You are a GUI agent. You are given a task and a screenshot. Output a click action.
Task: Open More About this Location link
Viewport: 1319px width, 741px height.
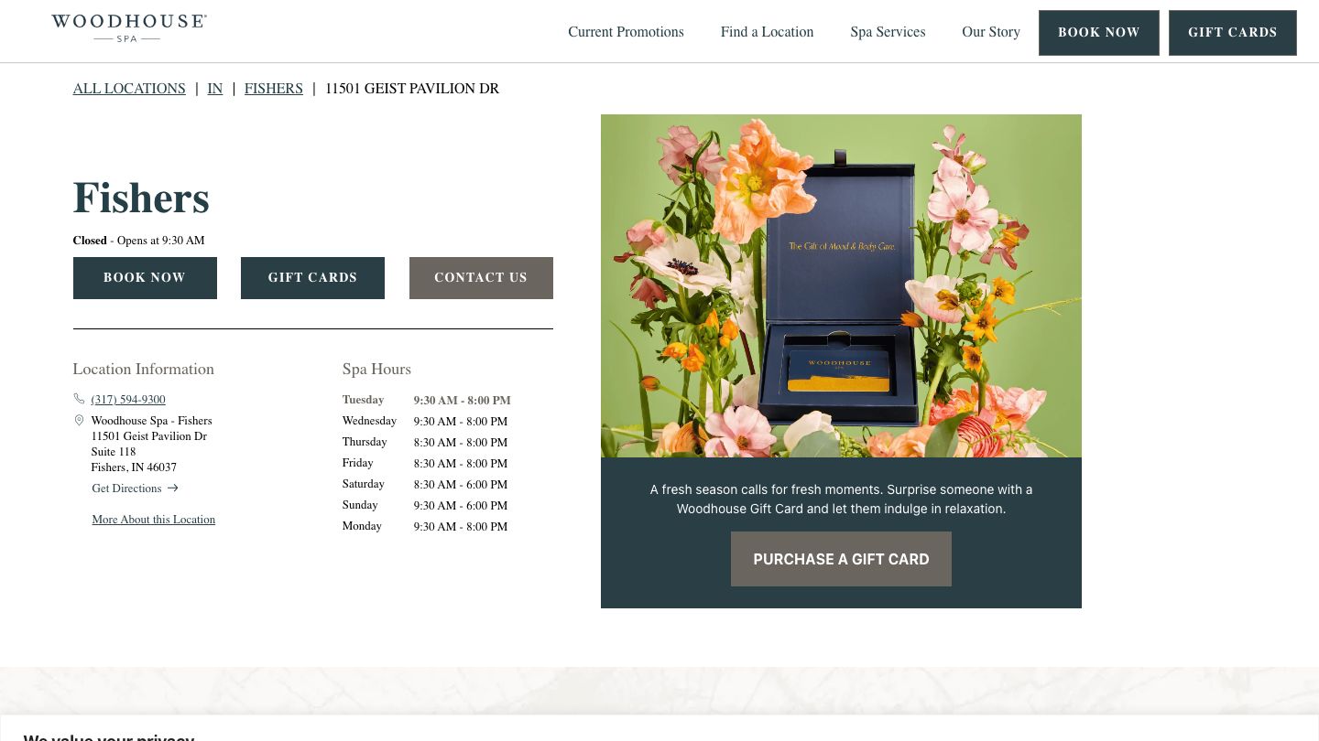point(153,520)
